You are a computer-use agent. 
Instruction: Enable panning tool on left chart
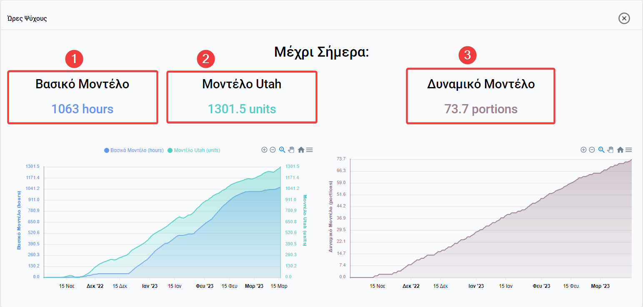(291, 150)
